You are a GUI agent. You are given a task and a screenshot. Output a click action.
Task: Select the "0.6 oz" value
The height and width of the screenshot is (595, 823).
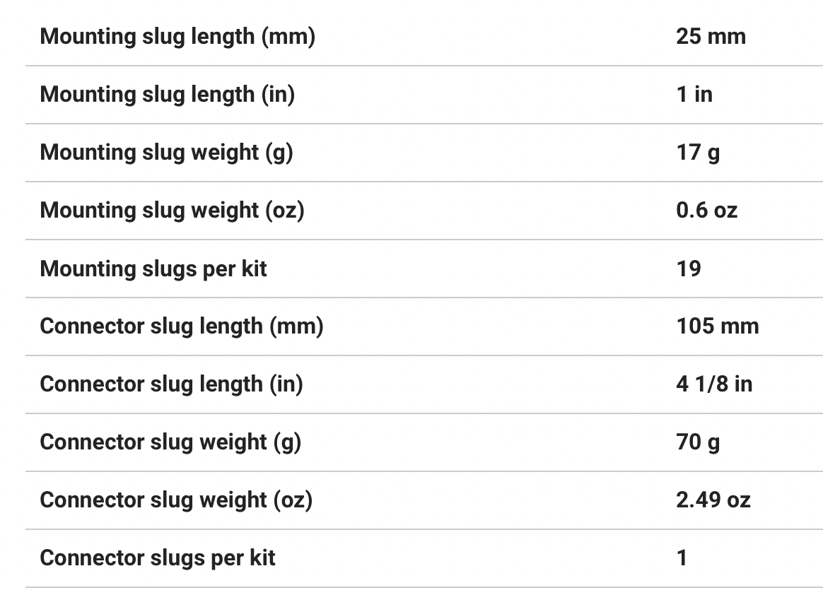click(x=706, y=210)
